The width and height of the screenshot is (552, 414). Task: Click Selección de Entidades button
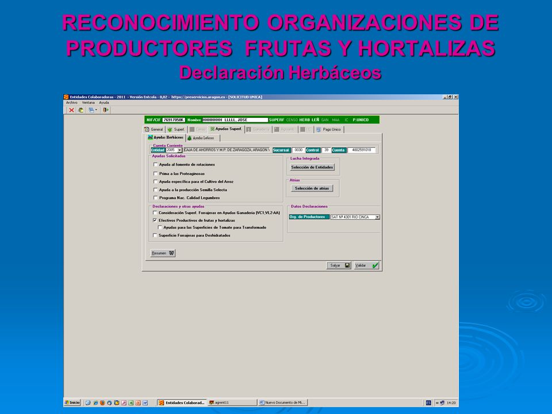tap(312, 167)
